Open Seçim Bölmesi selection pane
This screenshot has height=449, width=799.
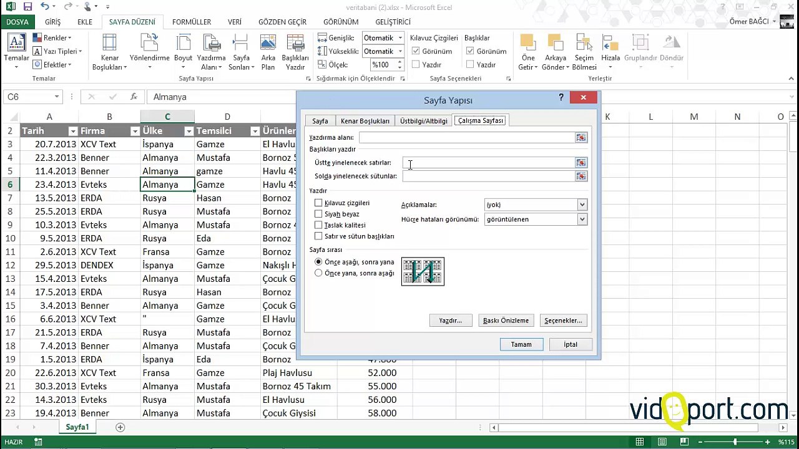coord(584,52)
